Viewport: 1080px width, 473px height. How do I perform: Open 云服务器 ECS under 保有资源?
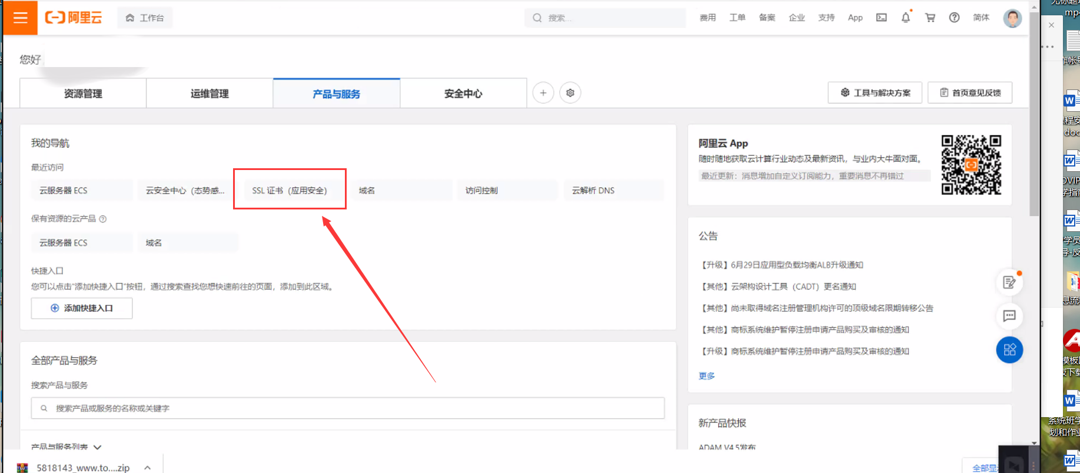pyautogui.click(x=82, y=243)
